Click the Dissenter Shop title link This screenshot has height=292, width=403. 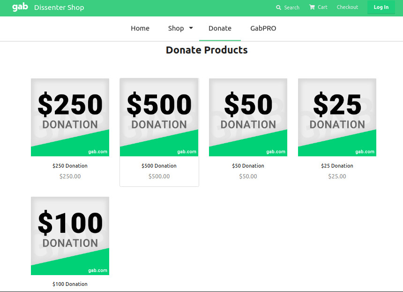59,7
